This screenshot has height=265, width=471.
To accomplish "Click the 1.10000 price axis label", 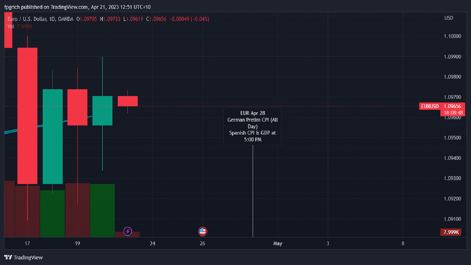I will click(x=452, y=36).
